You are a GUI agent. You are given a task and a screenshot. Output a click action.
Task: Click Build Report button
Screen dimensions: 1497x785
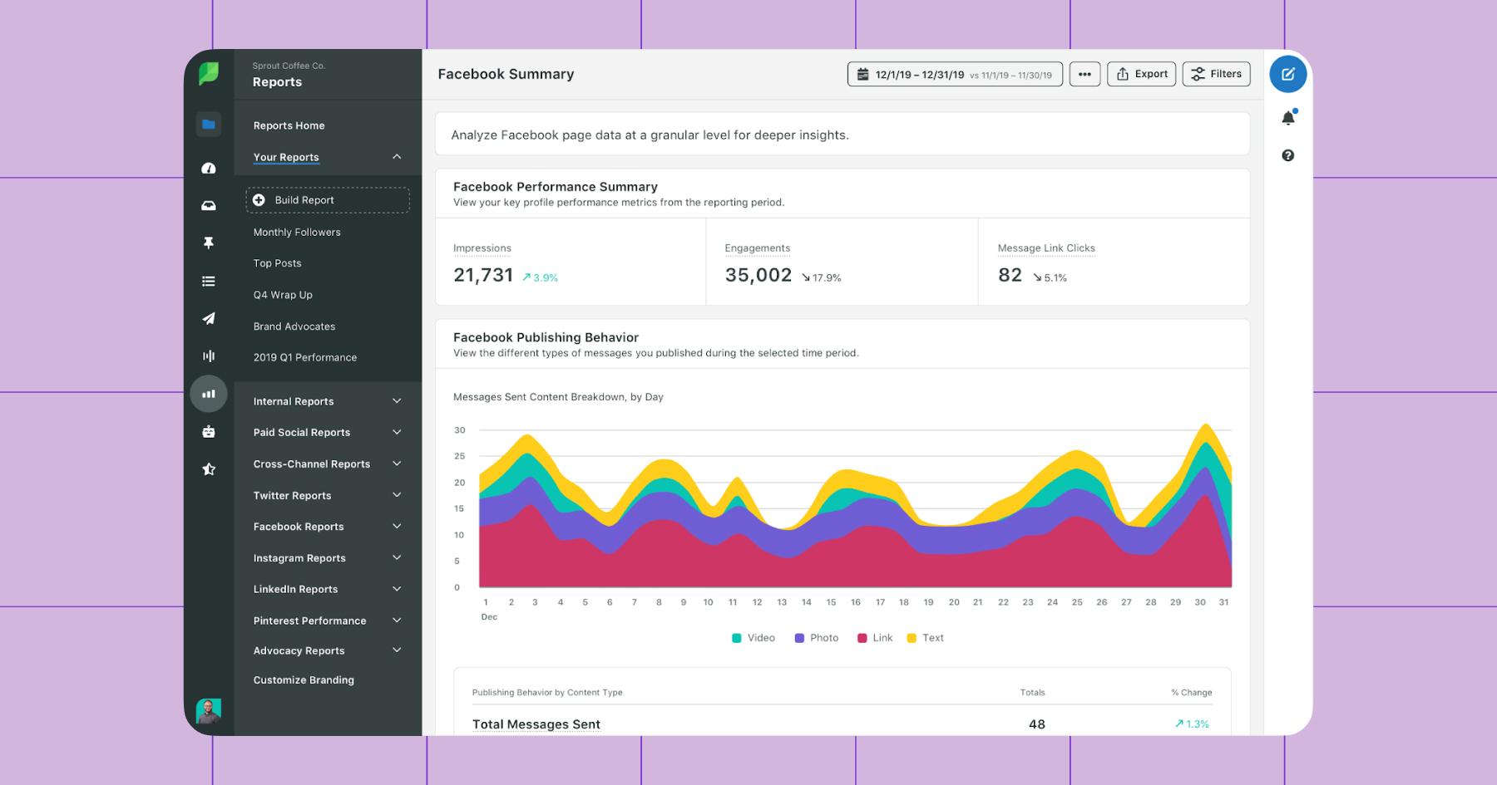(x=328, y=200)
